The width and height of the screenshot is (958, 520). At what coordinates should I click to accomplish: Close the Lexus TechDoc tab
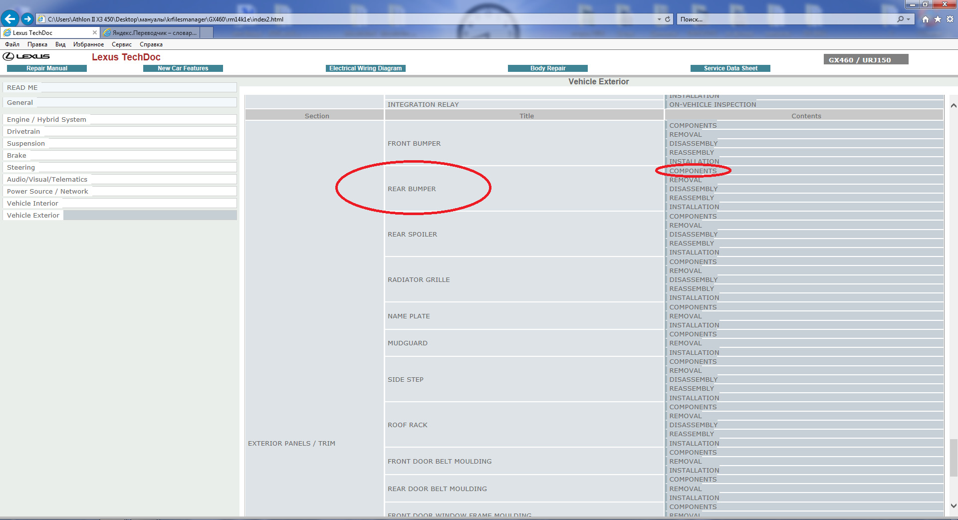point(95,32)
